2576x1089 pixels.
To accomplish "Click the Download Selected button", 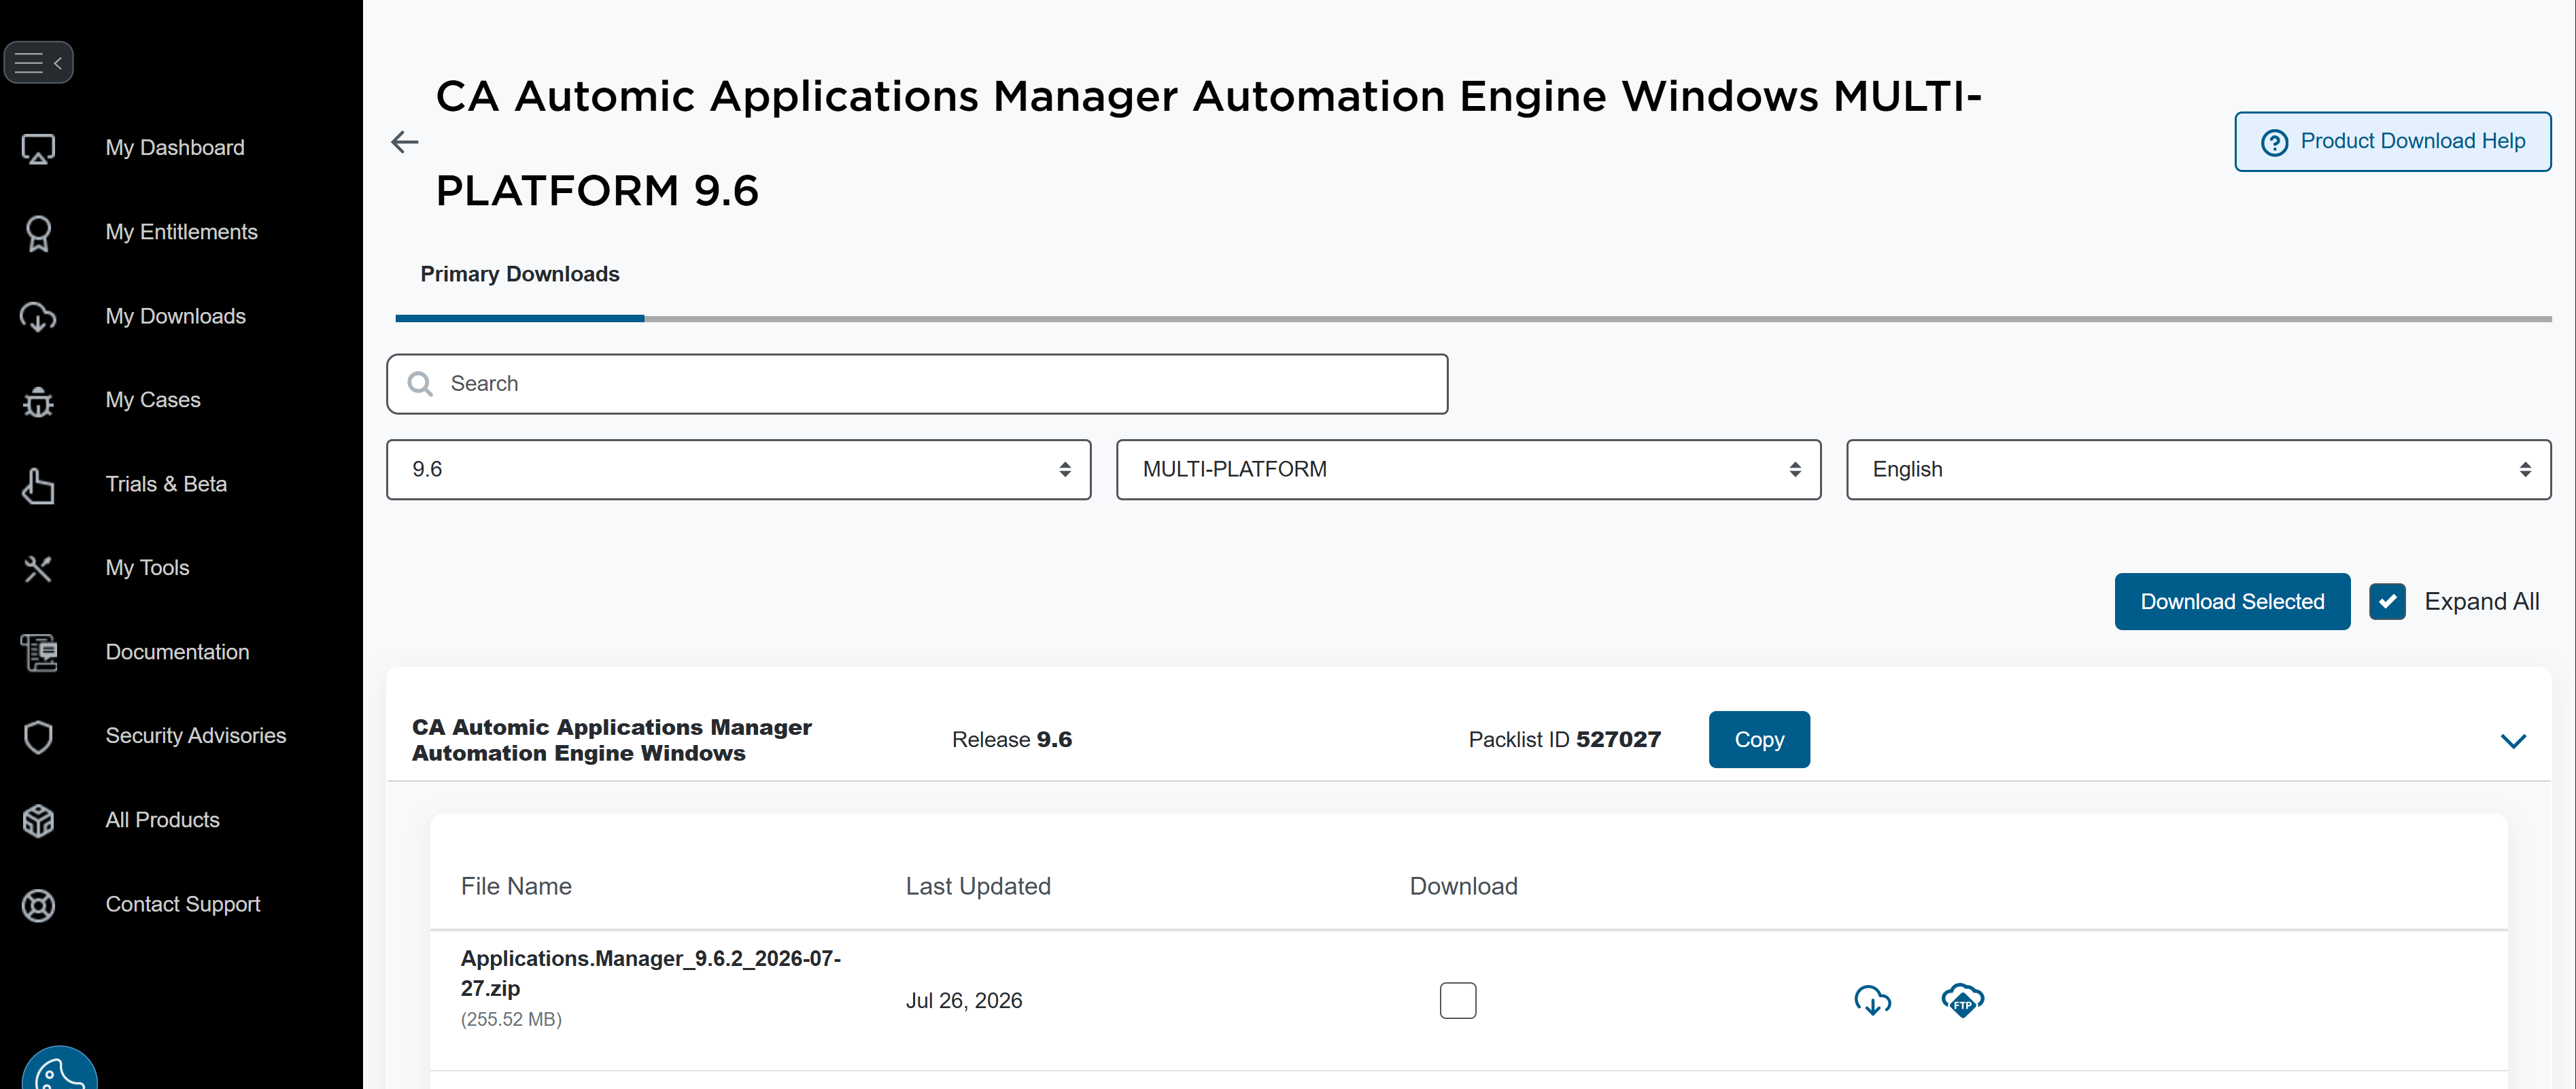I will pyautogui.click(x=2232, y=602).
